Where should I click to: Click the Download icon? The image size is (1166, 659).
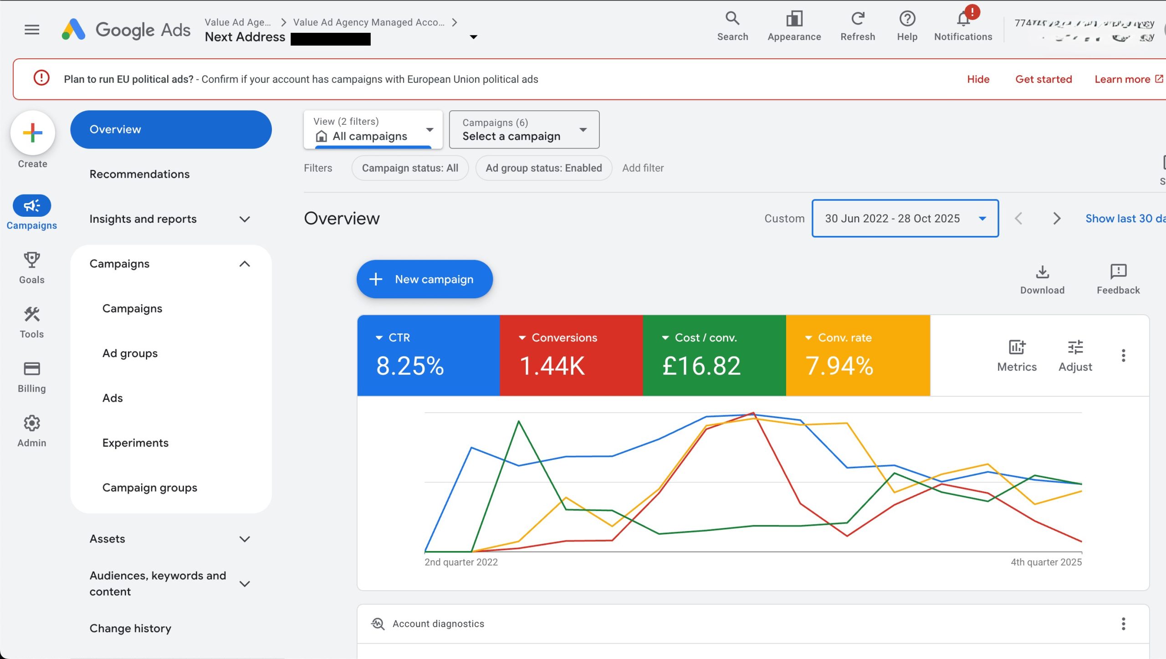[1042, 272]
